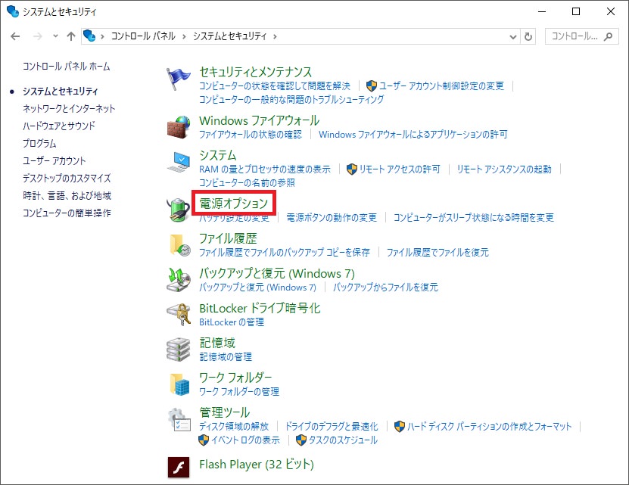
Task: Click the Flash Player red icon
Action: click(x=179, y=468)
